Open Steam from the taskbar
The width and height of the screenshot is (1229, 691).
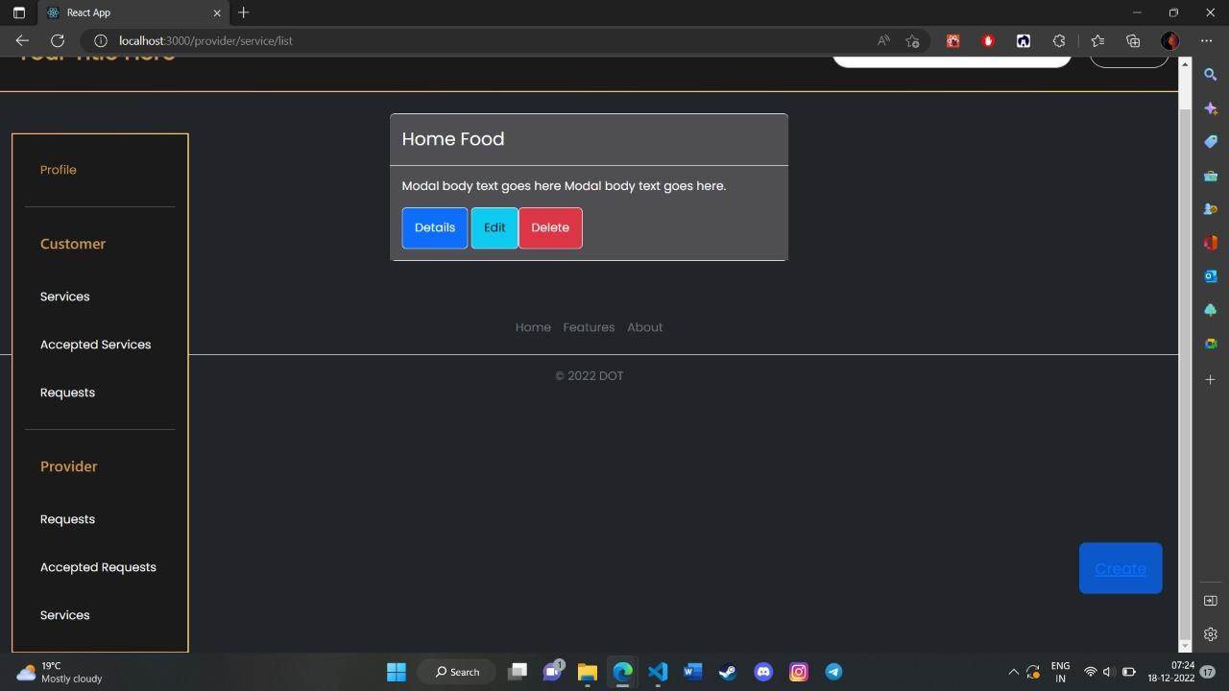(728, 672)
